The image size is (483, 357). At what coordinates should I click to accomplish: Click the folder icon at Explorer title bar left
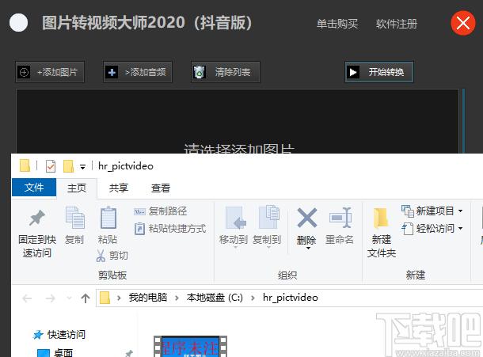point(25,165)
